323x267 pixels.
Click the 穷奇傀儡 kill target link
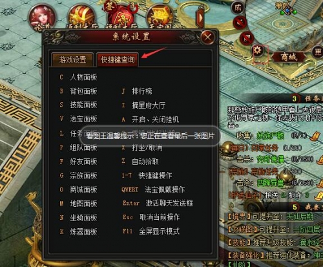pos(271,159)
